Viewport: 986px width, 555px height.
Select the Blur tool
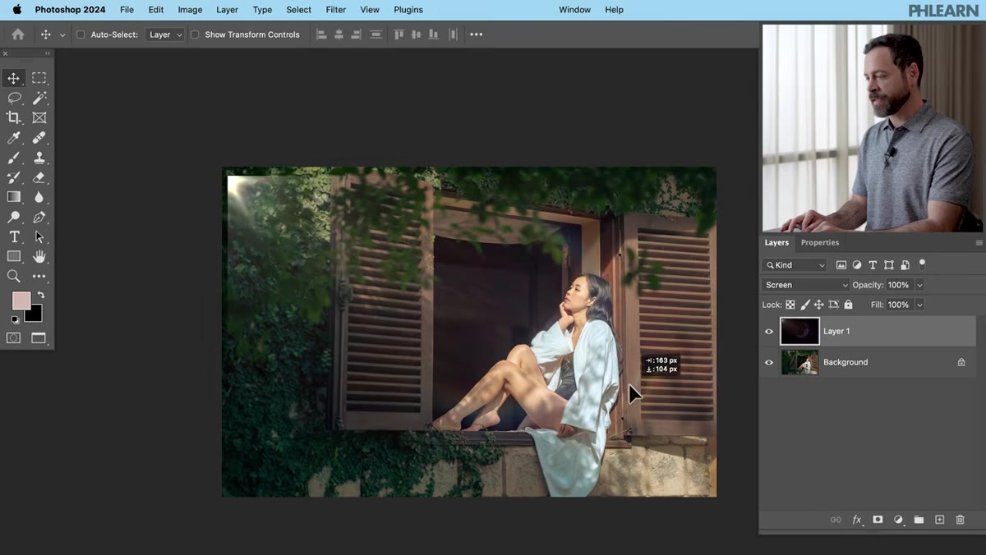[39, 197]
